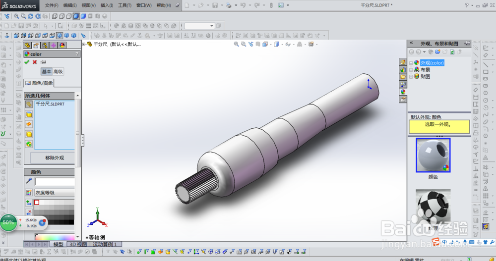This screenshot has width=496, height=261.
Task: Open the empty toolbar combo box
Action: point(199,26)
